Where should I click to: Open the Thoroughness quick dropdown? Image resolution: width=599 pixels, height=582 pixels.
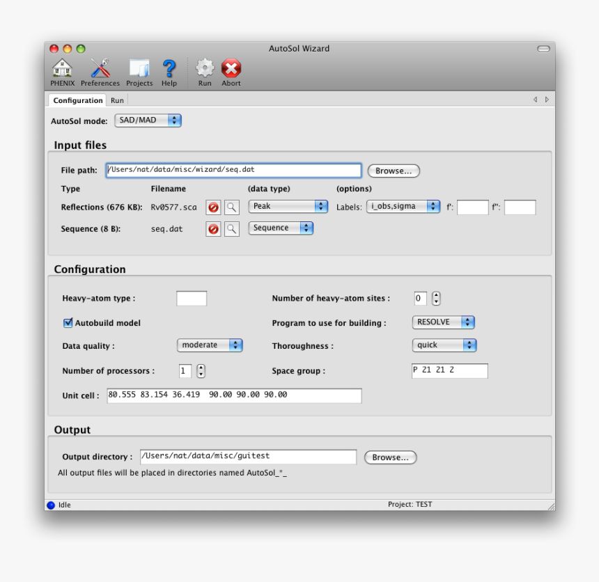pos(444,345)
